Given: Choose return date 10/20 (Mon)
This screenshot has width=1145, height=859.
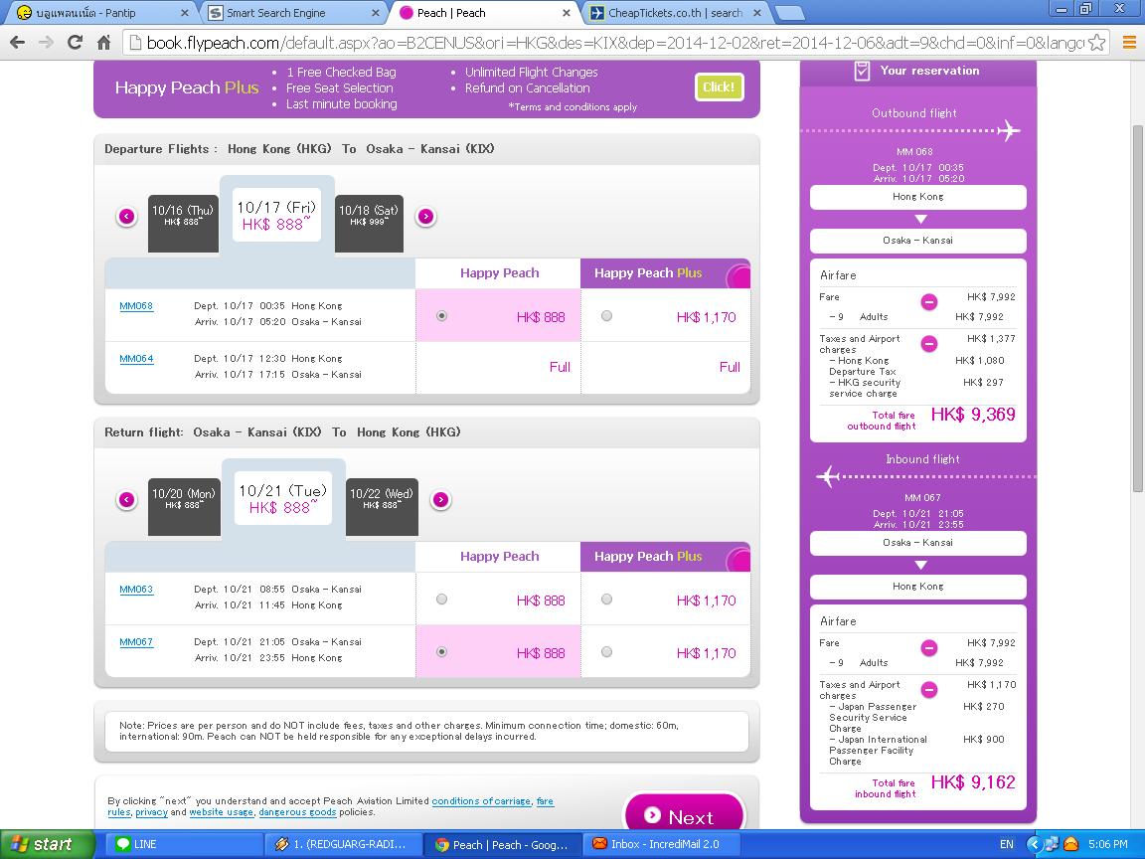Looking at the screenshot, I should point(183,506).
